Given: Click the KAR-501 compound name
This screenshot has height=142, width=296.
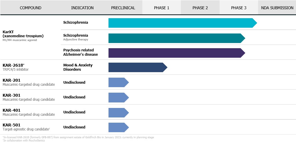Looking at the screenshot, I should [x=11, y=125].
